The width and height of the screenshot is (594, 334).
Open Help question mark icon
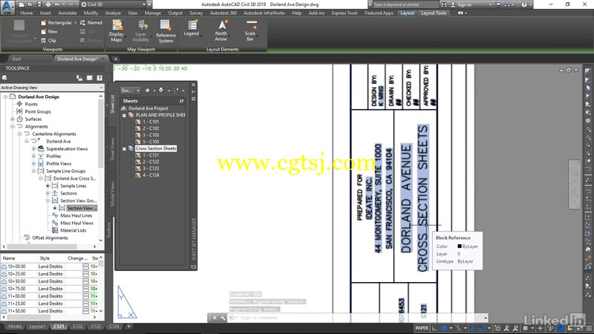tap(524, 4)
